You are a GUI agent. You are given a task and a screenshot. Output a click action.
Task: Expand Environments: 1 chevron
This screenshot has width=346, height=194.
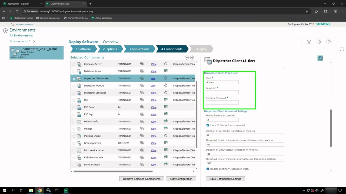(34, 41)
